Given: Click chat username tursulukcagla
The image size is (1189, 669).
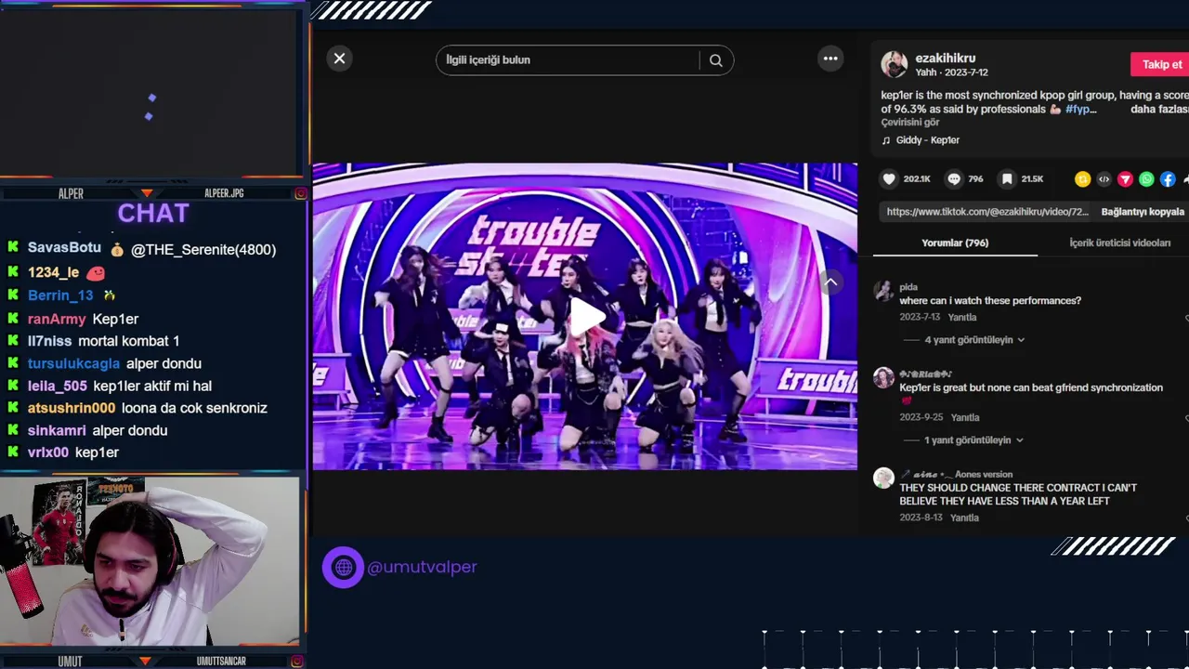Looking at the screenshot, I should click(x=73, y=363).
